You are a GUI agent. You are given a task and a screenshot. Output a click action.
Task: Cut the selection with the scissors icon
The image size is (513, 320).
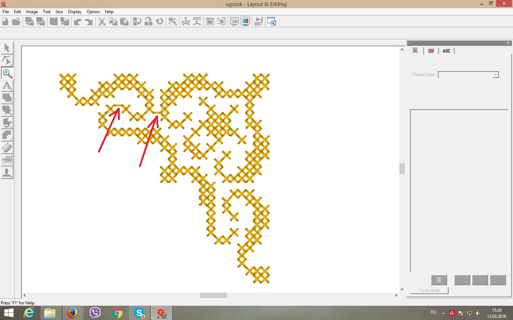(x=102, y=22)
